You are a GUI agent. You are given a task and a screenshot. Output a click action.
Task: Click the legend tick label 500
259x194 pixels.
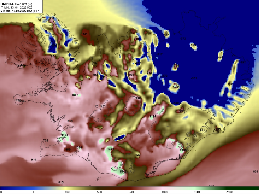tap(99, 192)
